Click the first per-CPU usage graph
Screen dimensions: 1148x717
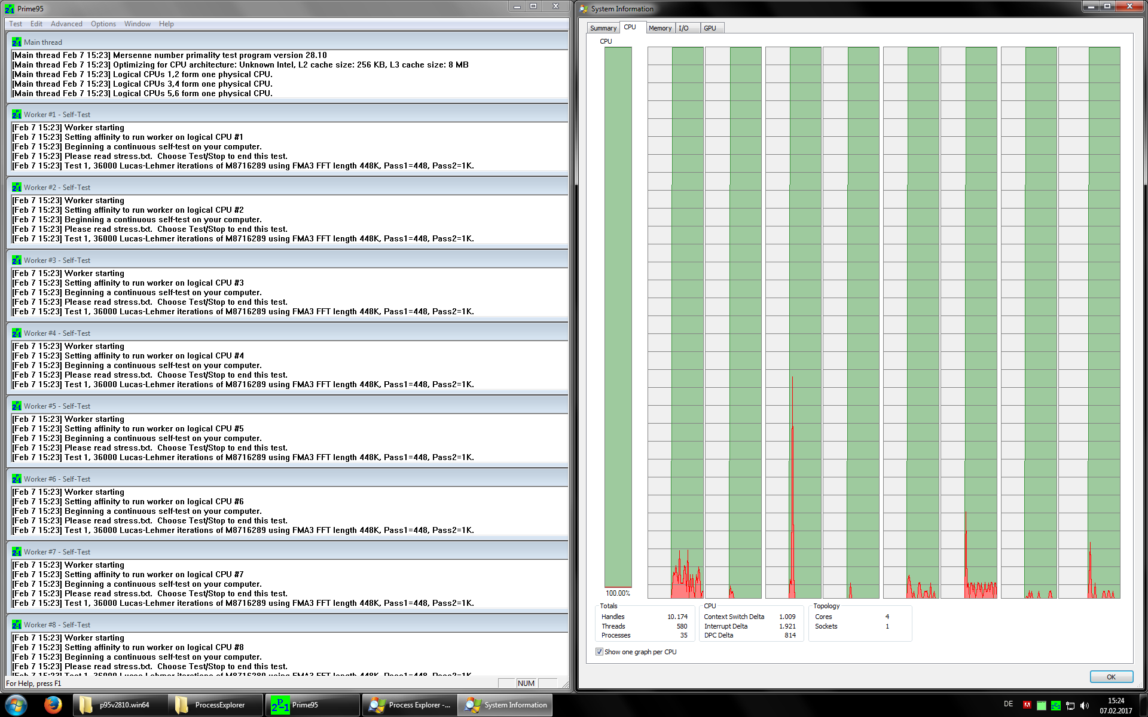point(676,323)
